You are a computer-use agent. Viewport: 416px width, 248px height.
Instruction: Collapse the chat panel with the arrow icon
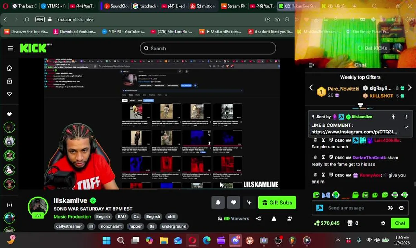311,65
